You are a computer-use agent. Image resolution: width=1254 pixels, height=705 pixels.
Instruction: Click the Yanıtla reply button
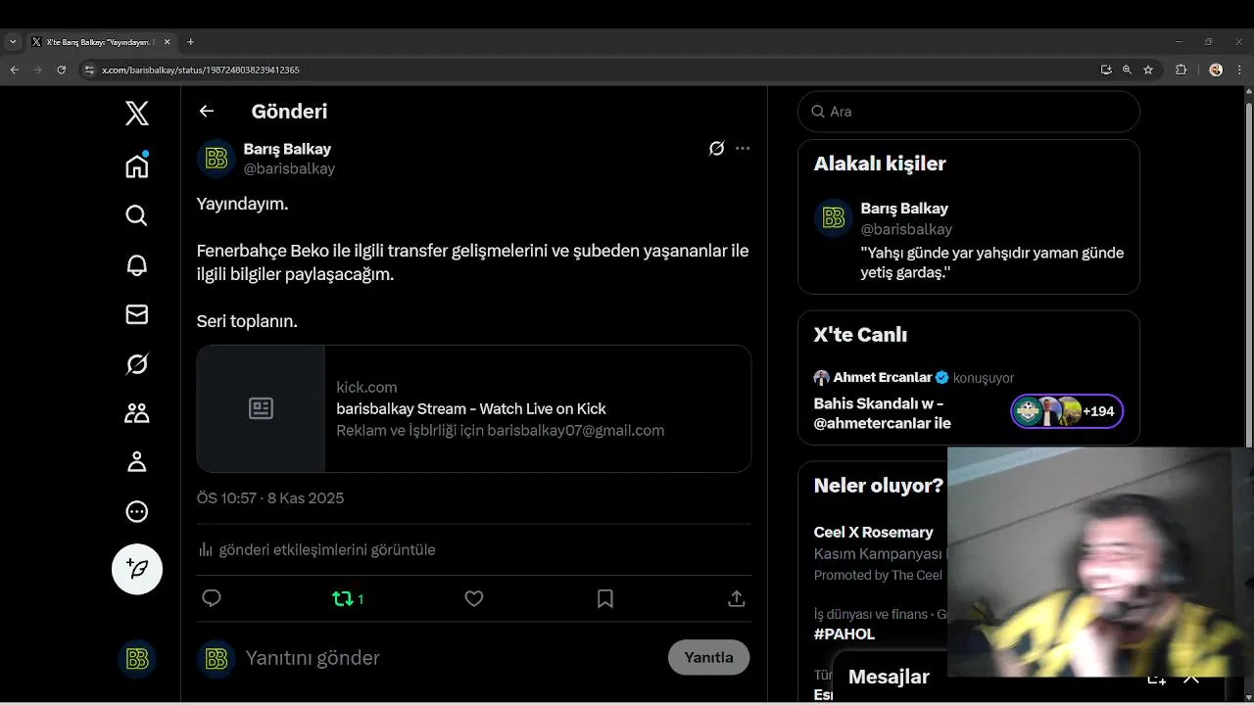click(x=708, y=657)
